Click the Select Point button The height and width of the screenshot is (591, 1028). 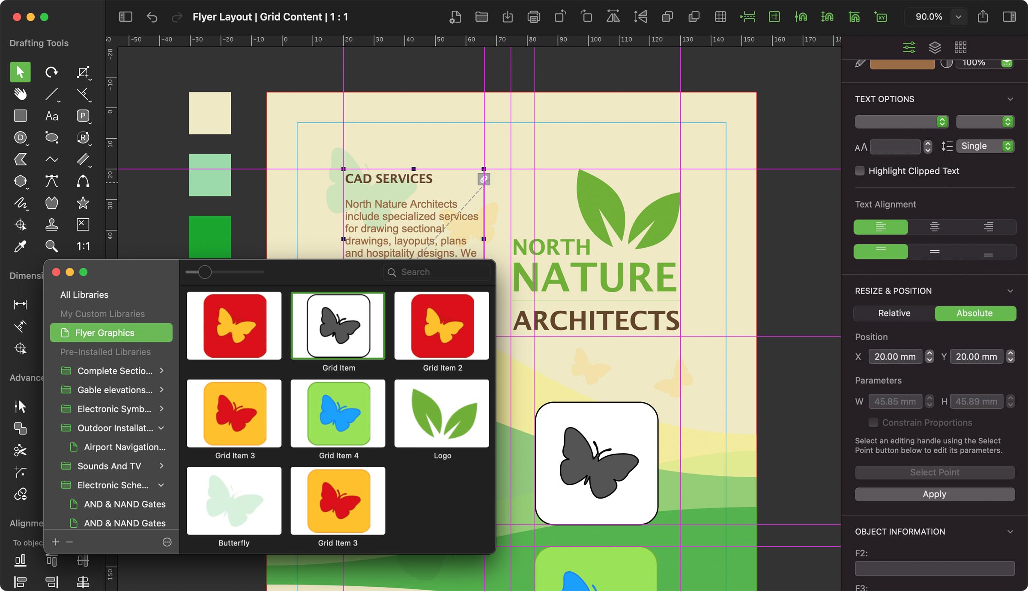click(x=933, y=472)
